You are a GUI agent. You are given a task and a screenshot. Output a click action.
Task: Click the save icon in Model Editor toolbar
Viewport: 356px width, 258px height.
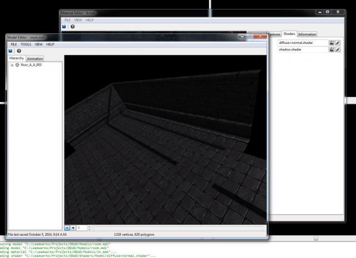11,51
